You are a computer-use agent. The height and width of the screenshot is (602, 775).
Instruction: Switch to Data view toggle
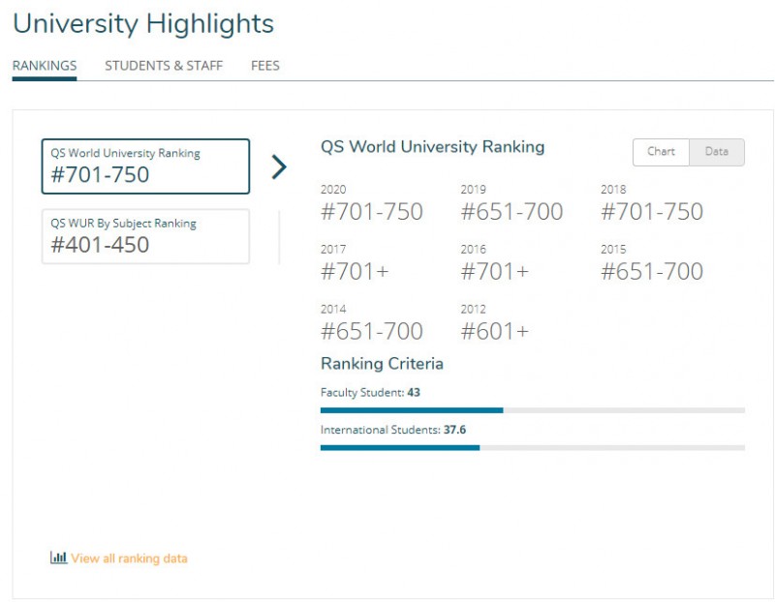coord(717,152)
